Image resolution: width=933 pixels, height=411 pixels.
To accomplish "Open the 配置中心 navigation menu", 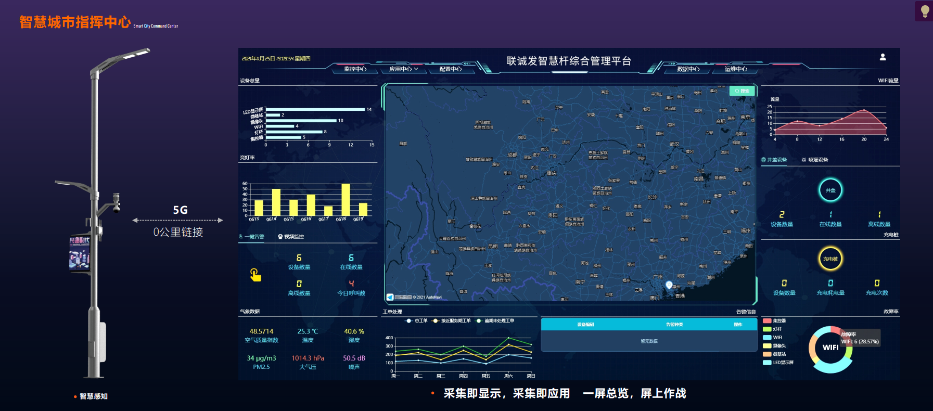I will pyautogui.click(x=450, y=69).
